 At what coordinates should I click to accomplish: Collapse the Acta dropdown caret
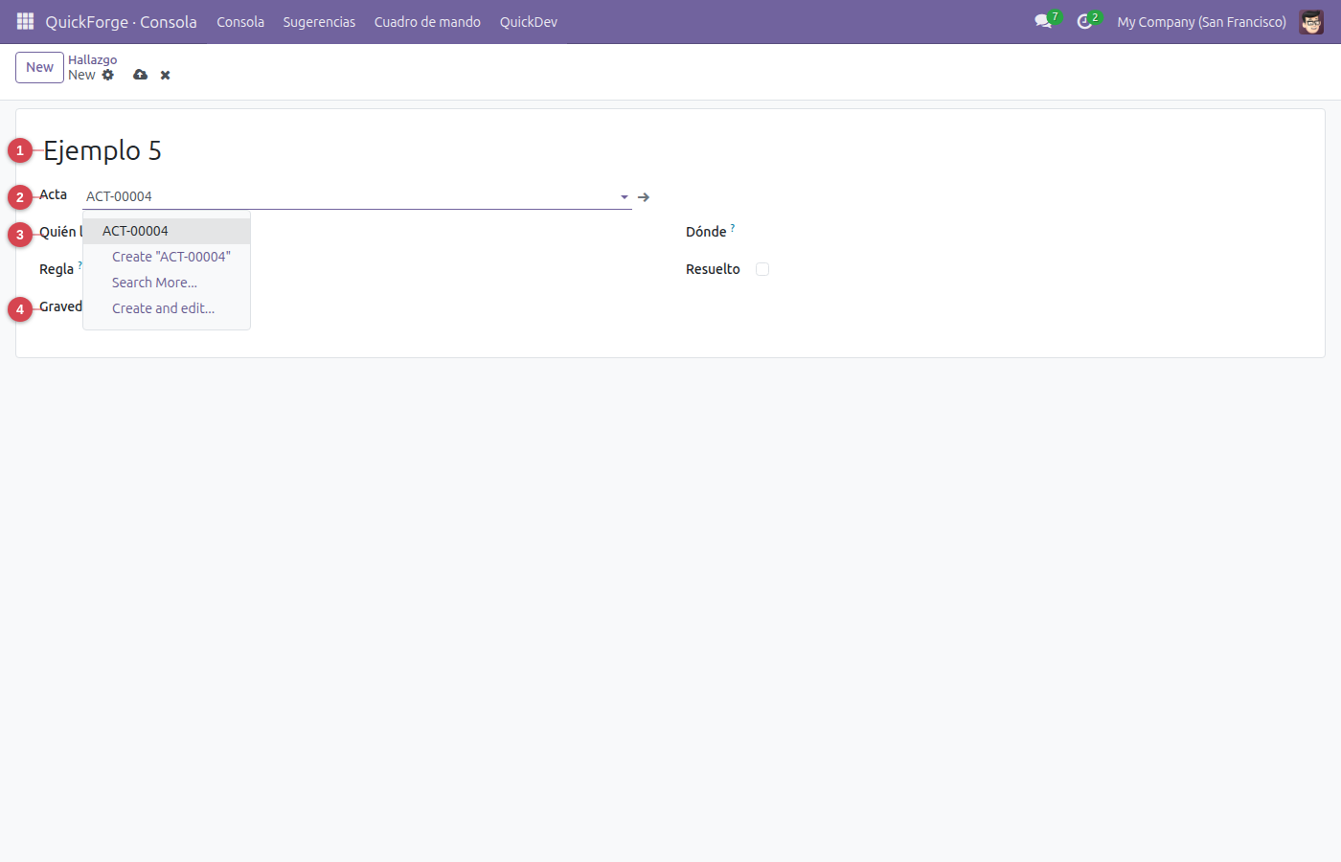pyautogui.click(x=625, y=197)
